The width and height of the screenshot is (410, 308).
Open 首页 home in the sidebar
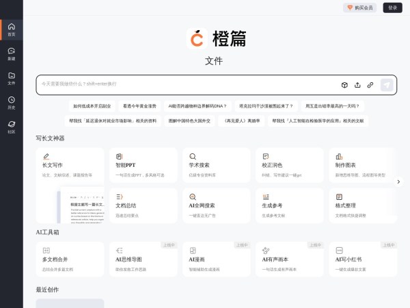(11, 29)
